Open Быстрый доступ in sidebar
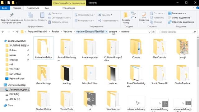The height and width of the screenshot is (112, 199). [x=16, y=41]
